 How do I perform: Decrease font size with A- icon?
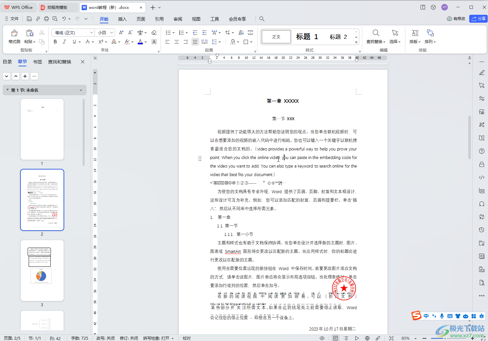[131, 33]
